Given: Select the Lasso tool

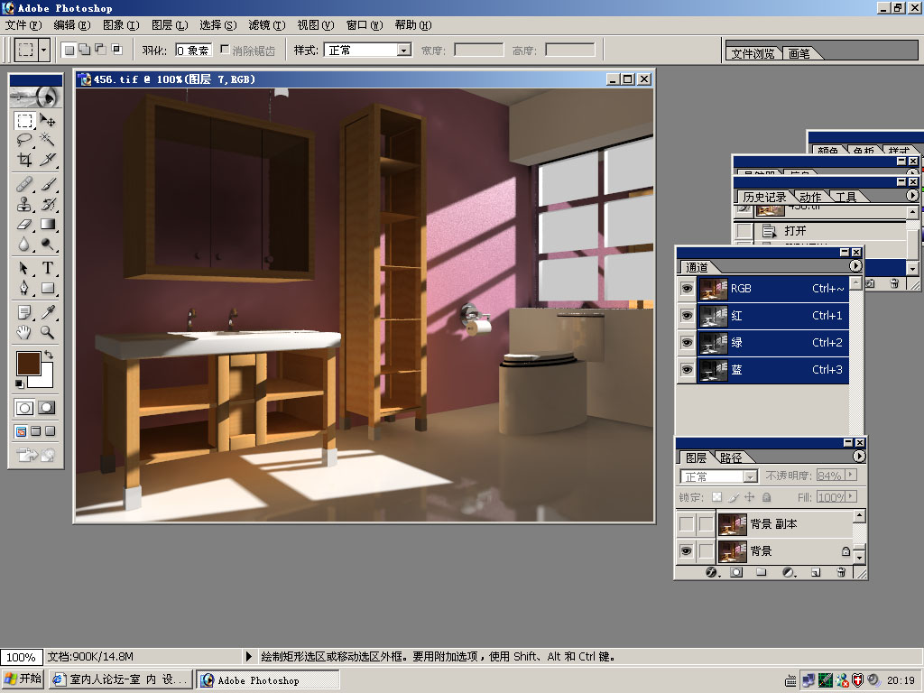Looking at the screenshot, I should [24, 140].
